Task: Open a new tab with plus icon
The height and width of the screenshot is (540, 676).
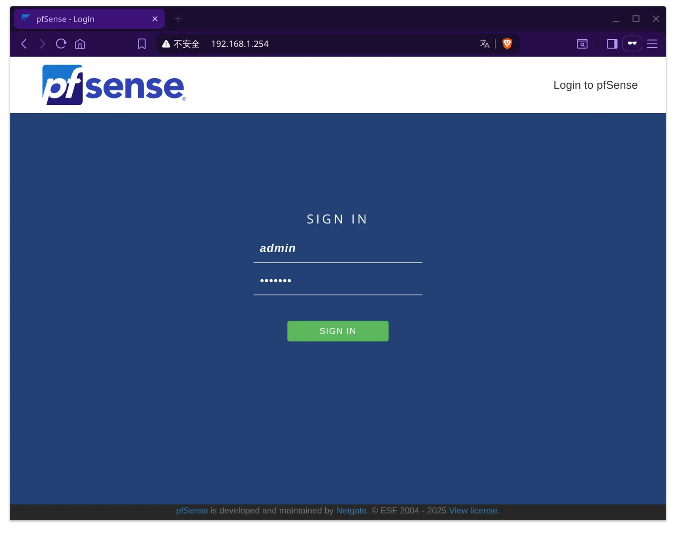Action: (x=178, y=19)
